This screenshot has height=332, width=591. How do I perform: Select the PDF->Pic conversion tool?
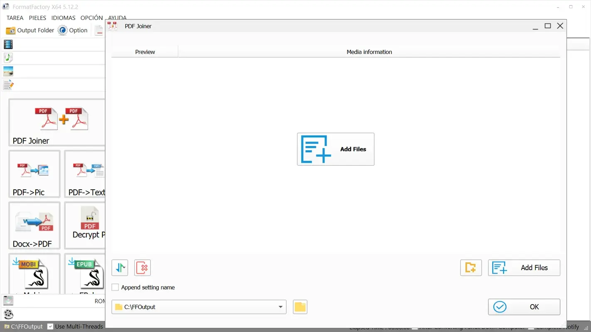point(34,174)
